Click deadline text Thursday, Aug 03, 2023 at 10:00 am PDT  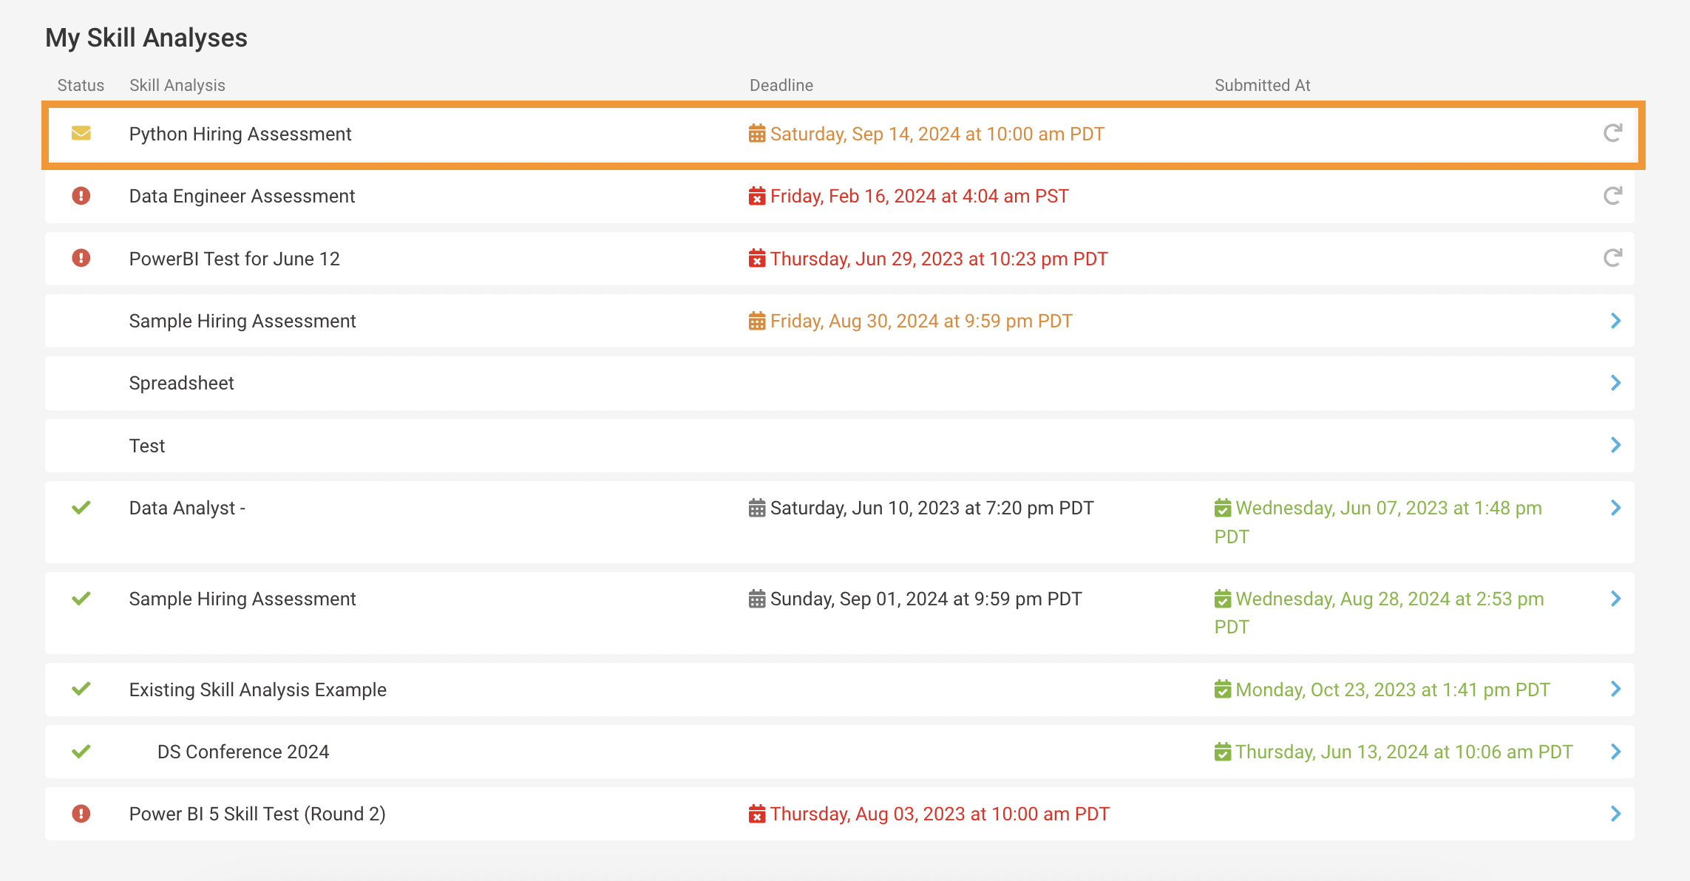coord(940,814)
